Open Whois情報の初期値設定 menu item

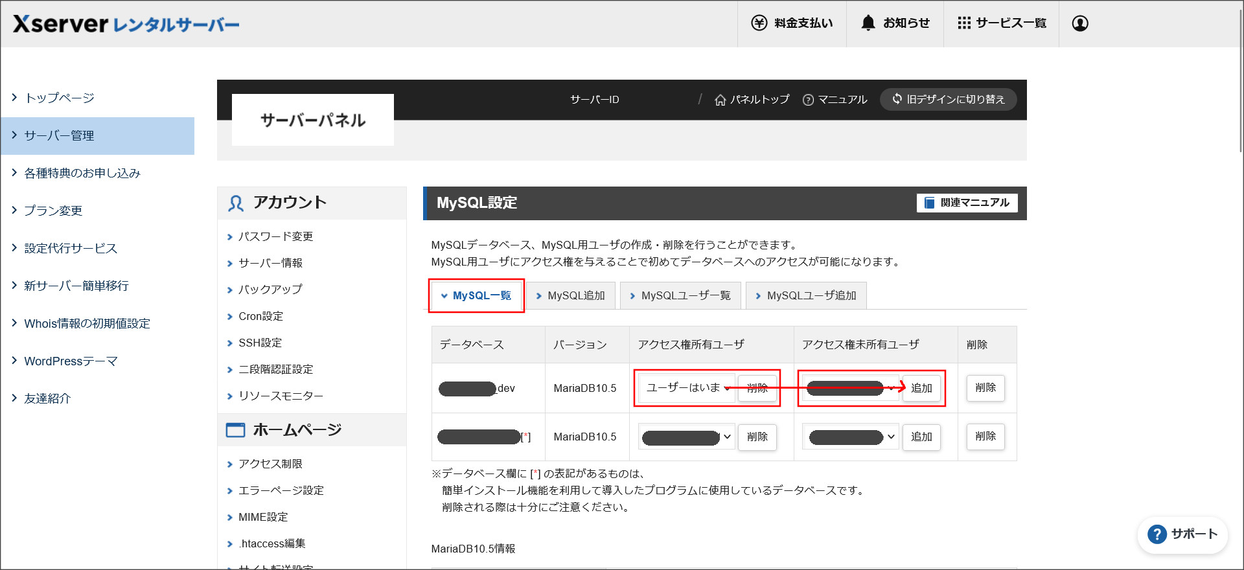(97, 323)
